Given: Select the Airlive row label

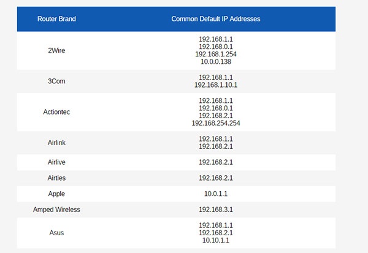Looking at the screenshot, I should click(56, 162).
